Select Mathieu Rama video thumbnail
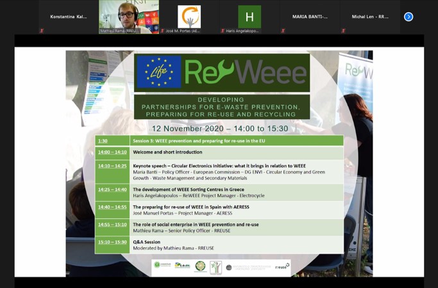The height and width of the screenshot is (288, 438). point(129,17)
